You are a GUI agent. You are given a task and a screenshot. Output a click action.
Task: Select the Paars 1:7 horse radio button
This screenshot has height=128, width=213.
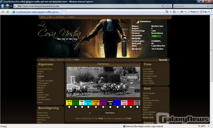103,107
